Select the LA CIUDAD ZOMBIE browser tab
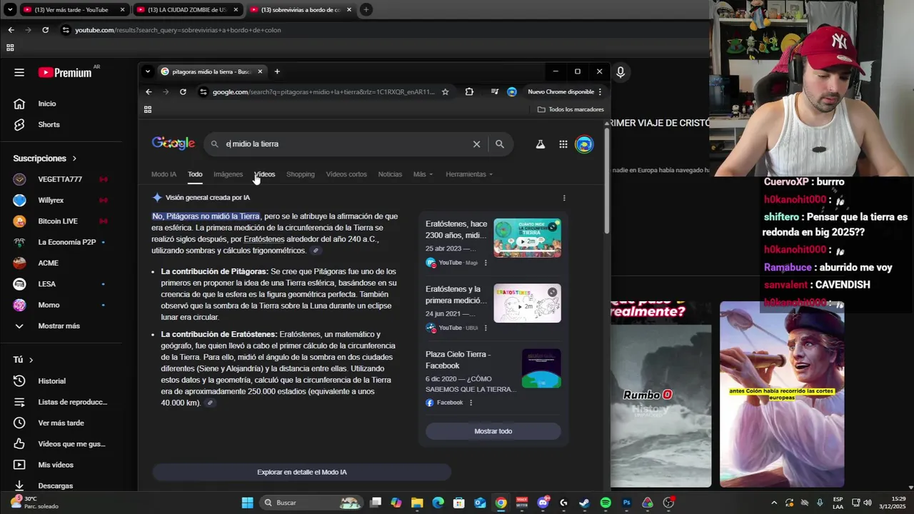This screenshot has width=914, height=514. [x=187, y=10]
